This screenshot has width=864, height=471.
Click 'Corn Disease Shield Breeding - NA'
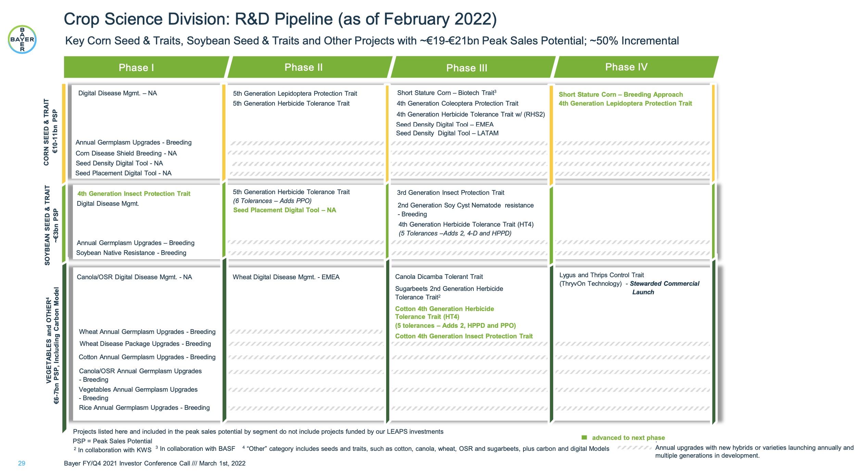[126, 153]
